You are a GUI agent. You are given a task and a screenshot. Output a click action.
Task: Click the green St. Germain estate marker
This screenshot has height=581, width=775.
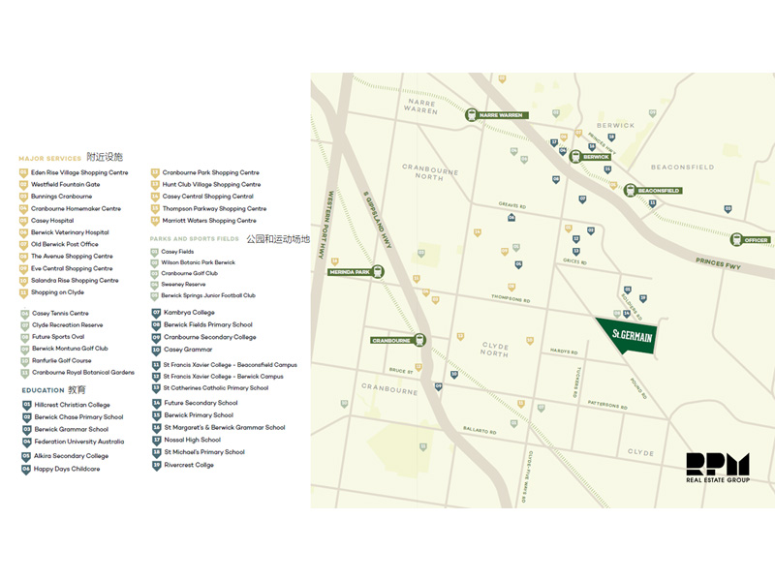[x=629, y=336]
